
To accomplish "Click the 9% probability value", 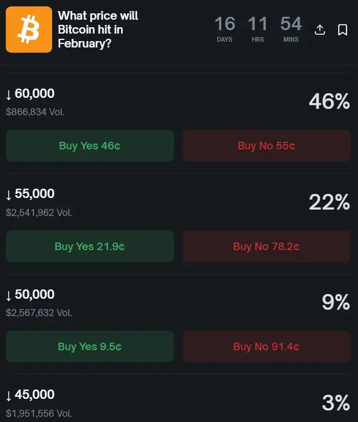I will coord(335,302).
